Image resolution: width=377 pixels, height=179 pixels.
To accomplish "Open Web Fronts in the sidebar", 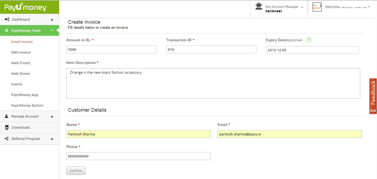I will point(21,63).
